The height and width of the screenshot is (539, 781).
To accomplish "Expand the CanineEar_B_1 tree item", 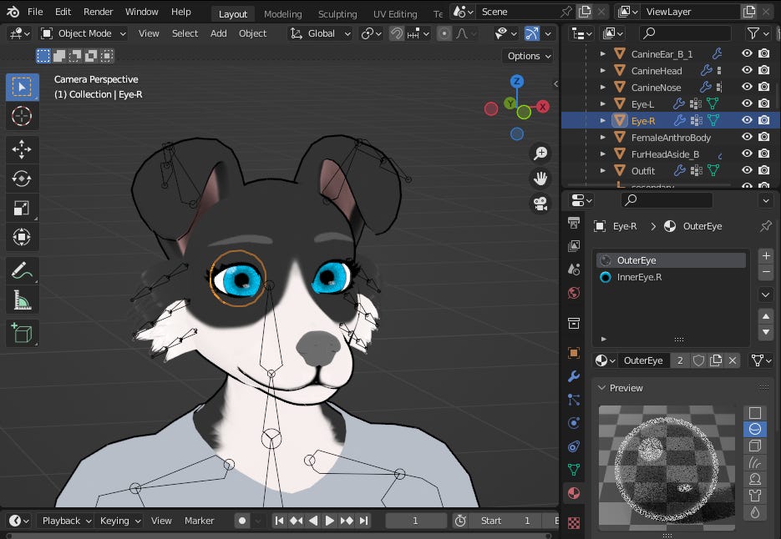I will pos(603,53).
